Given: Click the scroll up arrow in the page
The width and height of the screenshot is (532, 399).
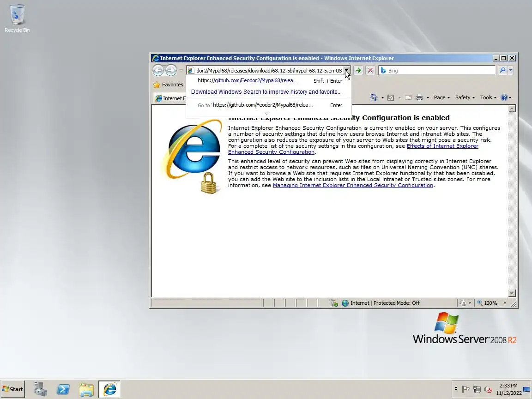Looking at the screenshot, I should (512, 109).
